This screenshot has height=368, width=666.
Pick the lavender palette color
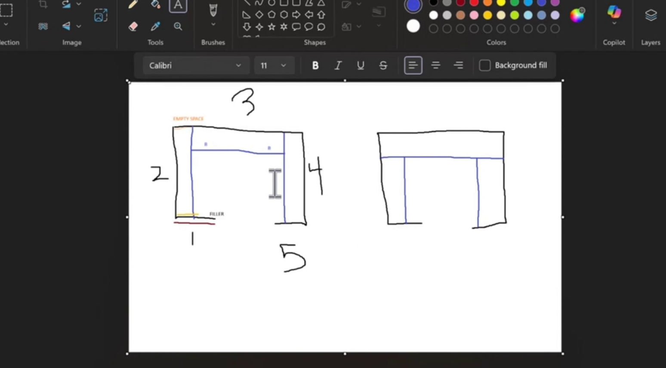[555, 15]
